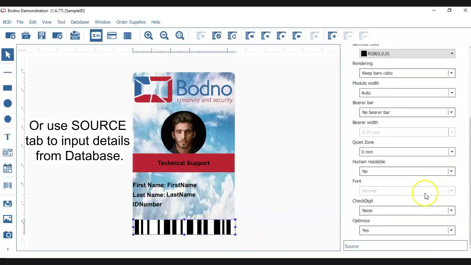
Task: Open the File menu
Action: click(x=20, y=22)
